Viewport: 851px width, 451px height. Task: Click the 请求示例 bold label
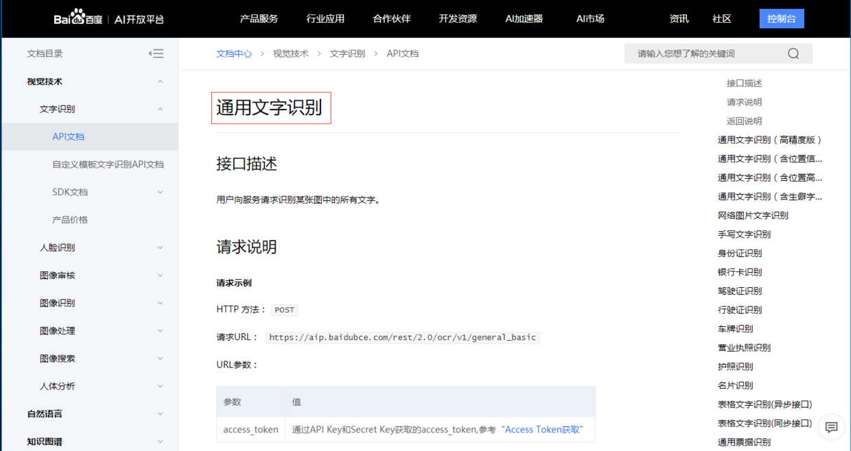click(x=234, y=283)
